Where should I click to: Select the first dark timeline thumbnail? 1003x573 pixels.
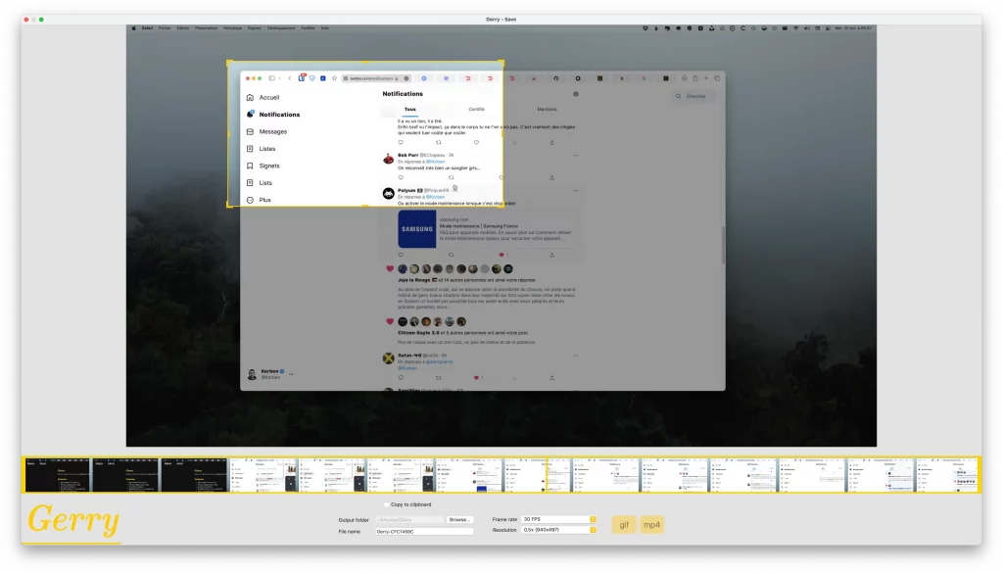tap(58, 474)
